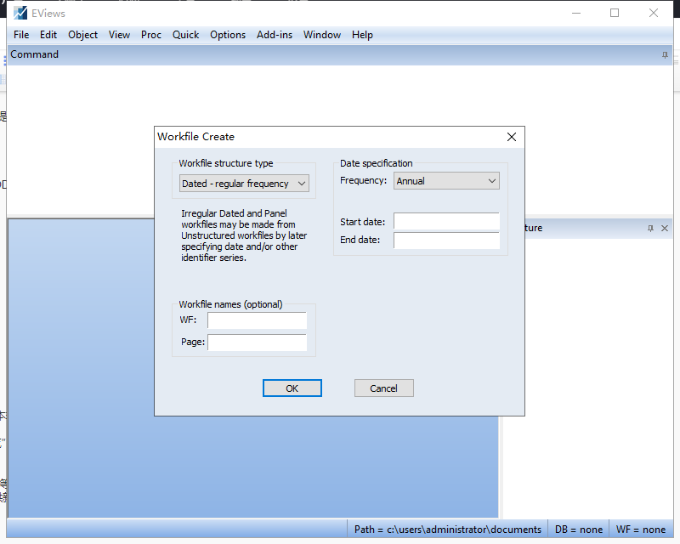
Task: Close the Workfile Create dialog
Action: click(512, 137)
